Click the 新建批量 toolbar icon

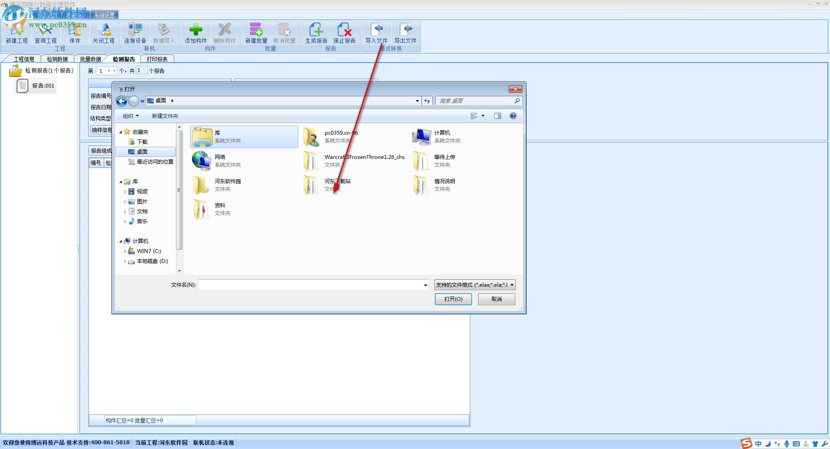[256, 33]
